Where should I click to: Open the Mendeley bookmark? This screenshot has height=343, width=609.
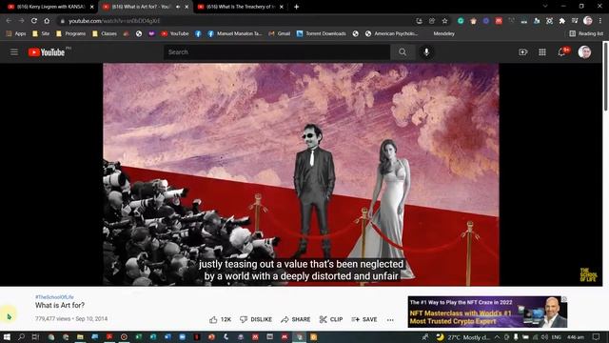pyautogui.click(x=443, y=34)
